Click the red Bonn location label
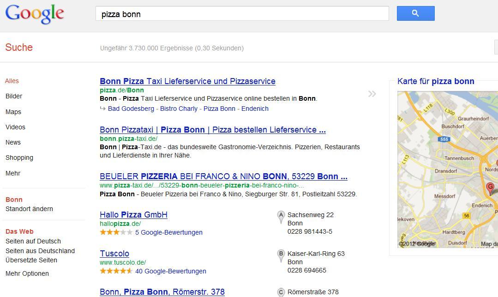 click(x=14, y=200)
